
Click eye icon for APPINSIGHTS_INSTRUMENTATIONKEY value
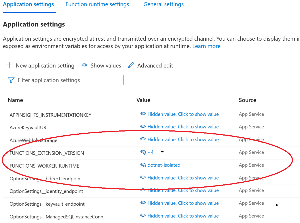pyautogui.click(x=143, y=114)
